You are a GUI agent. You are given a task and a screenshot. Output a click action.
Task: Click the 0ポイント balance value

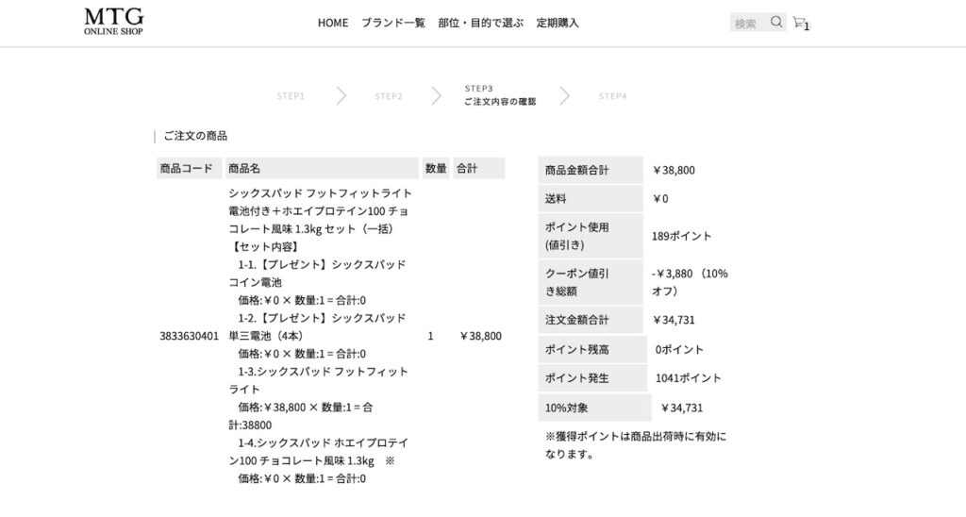pyautogui.click(x=679, y=350)
